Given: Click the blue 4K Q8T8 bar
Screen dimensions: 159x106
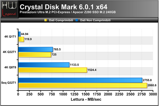Looking at the screenshot, I should click(x=44, y=65).
